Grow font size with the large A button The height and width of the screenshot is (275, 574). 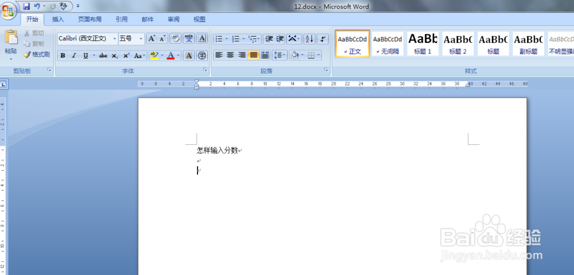[151, 38]
